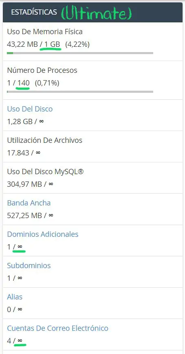Click the 17.843 file count value
The image size is (185, 354).
click(x=18, y=153)
